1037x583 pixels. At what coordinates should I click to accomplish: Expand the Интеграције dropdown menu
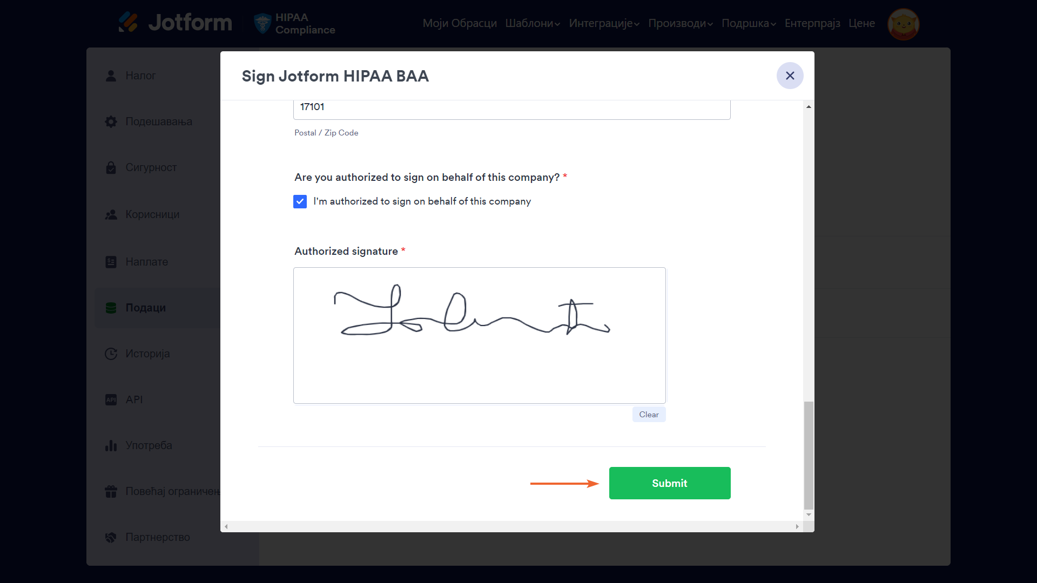[x=604, y=23]
